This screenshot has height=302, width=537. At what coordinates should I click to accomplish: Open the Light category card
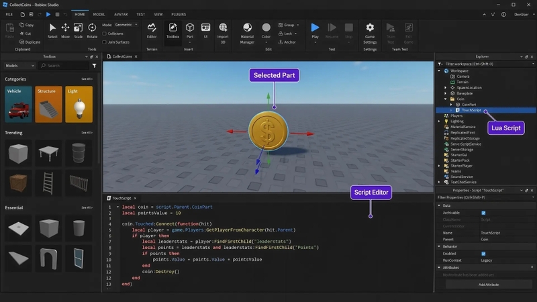tap(79, 105)
